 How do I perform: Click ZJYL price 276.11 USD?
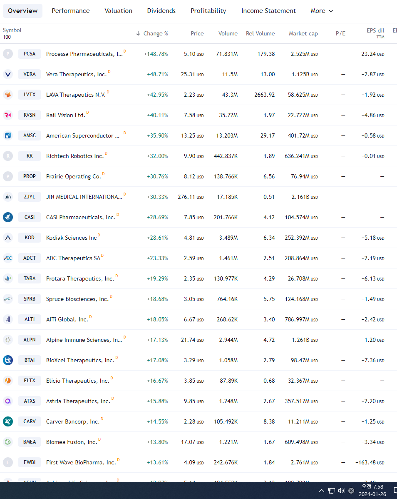(191, 197)
